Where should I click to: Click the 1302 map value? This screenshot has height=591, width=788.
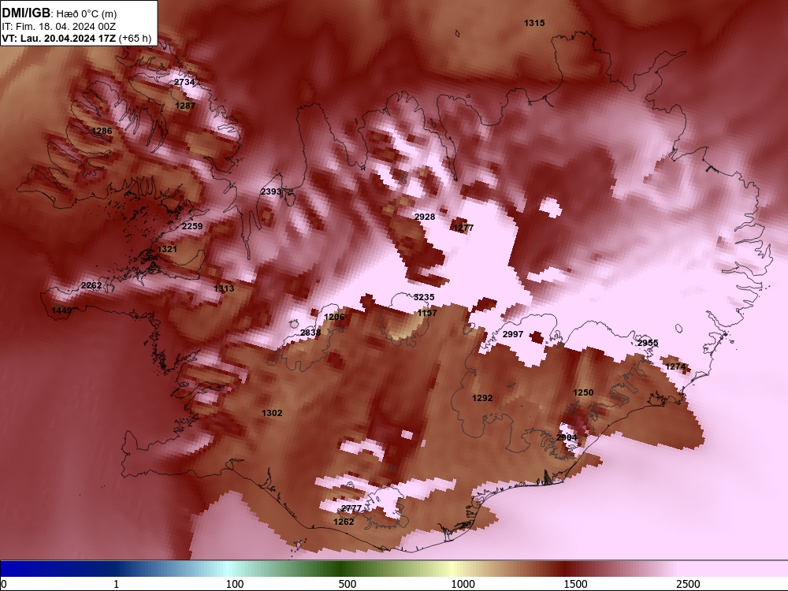pos(272,413)
